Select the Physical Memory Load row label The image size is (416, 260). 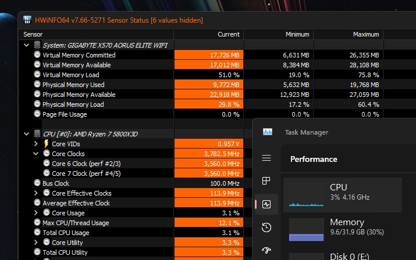point(73,104)
